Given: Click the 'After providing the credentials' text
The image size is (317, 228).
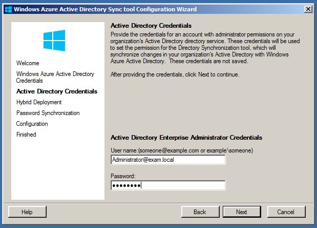Looking at the screenshot, I should 175,74.
